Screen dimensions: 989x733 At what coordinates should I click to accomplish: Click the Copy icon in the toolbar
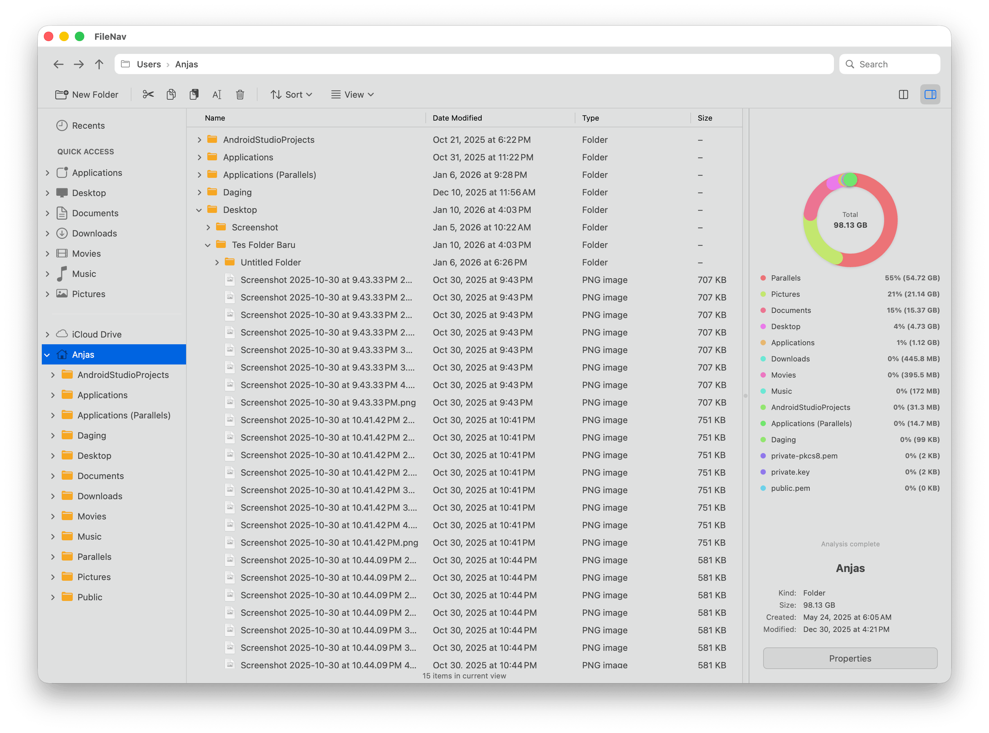tap(171, 95)
